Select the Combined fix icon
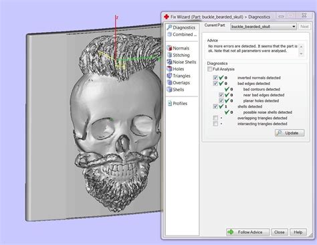The width and height of the screenshot is (317, 245). pos(169,34)
